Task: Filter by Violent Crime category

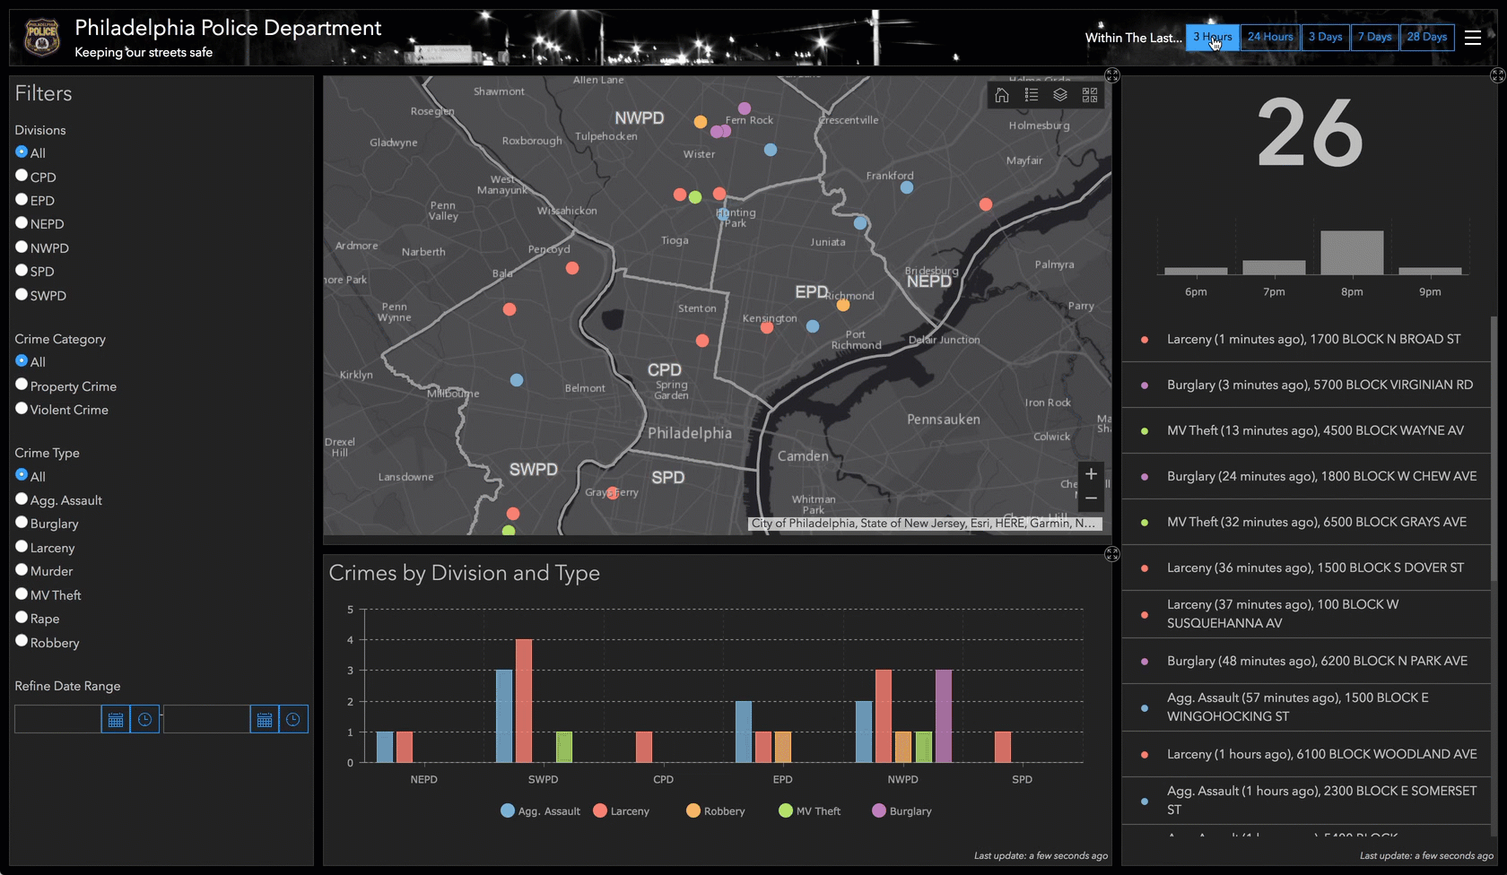Action: point(22,408)
